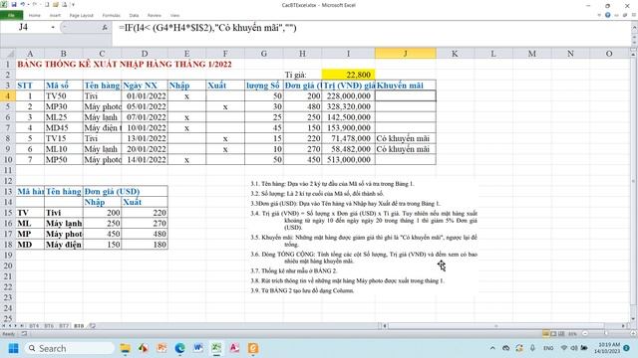Click the Insert Worksheet icon after BT8
The height and width of the screenshot is (358, 638).
pyautogui.click(x=93, y=325)
